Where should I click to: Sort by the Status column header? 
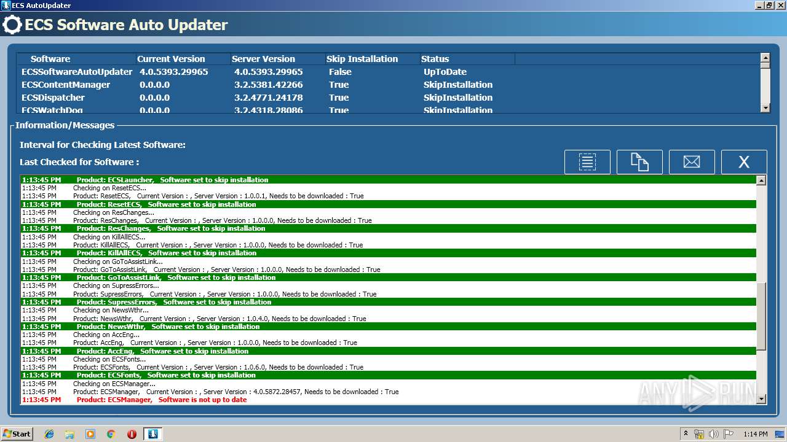(x=467, y=59)
